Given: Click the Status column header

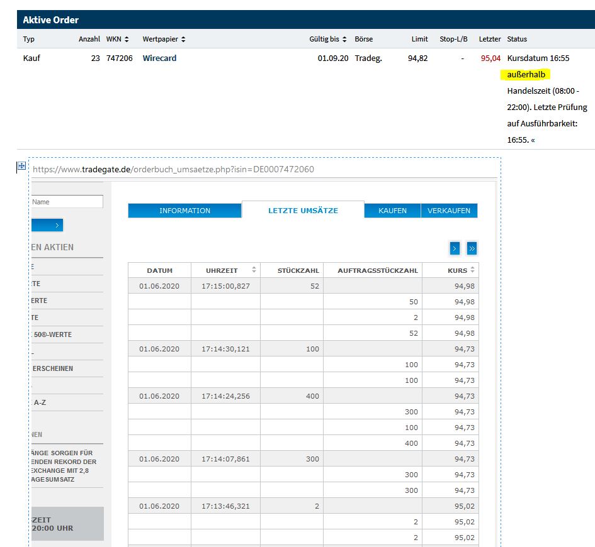Looking at the screenshot, I should pos(517,39).
